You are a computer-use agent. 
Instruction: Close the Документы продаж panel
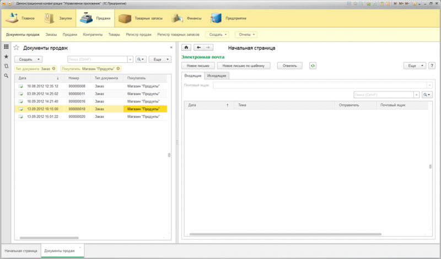171,47
